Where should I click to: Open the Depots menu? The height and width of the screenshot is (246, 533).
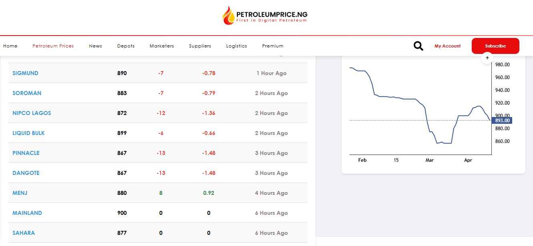click(x=126, y=46)
